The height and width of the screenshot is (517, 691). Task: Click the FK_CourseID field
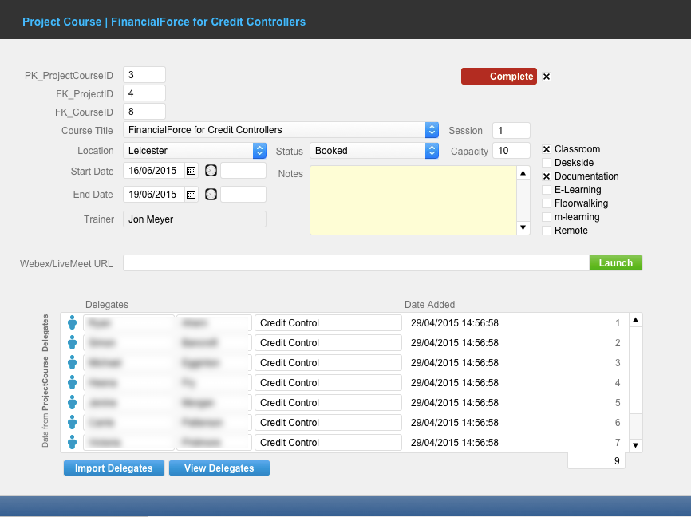(x=144, y=112)
